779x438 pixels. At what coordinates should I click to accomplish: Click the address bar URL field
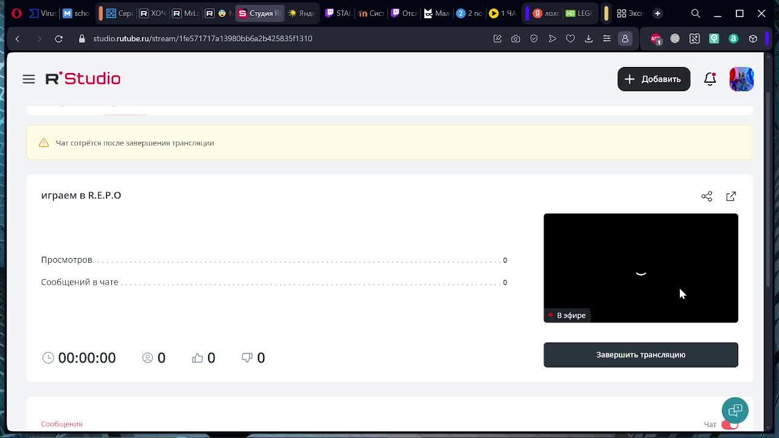pyautogui.click(x=286, y=38)
